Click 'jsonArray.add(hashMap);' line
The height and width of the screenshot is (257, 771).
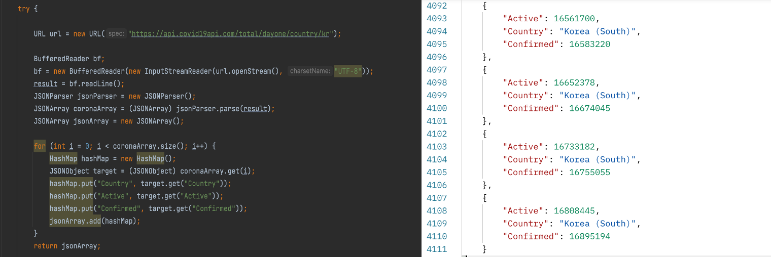point(94,221)
